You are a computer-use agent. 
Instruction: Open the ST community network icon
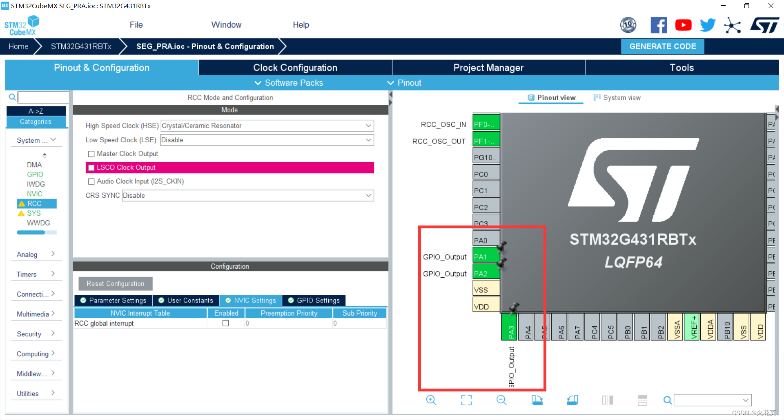pyautogui.click(x=732, y=25)
